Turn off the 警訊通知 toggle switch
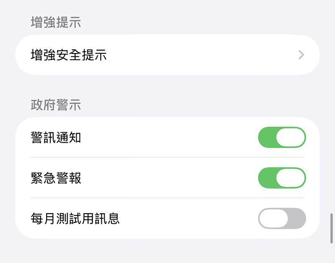 click(x=282, y=138)
